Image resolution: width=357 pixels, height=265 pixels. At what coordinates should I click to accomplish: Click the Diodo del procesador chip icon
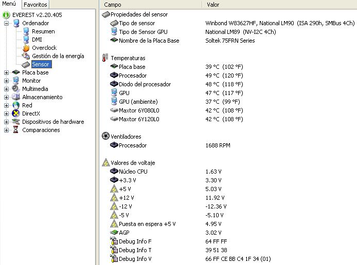click(x=114, y=84)
